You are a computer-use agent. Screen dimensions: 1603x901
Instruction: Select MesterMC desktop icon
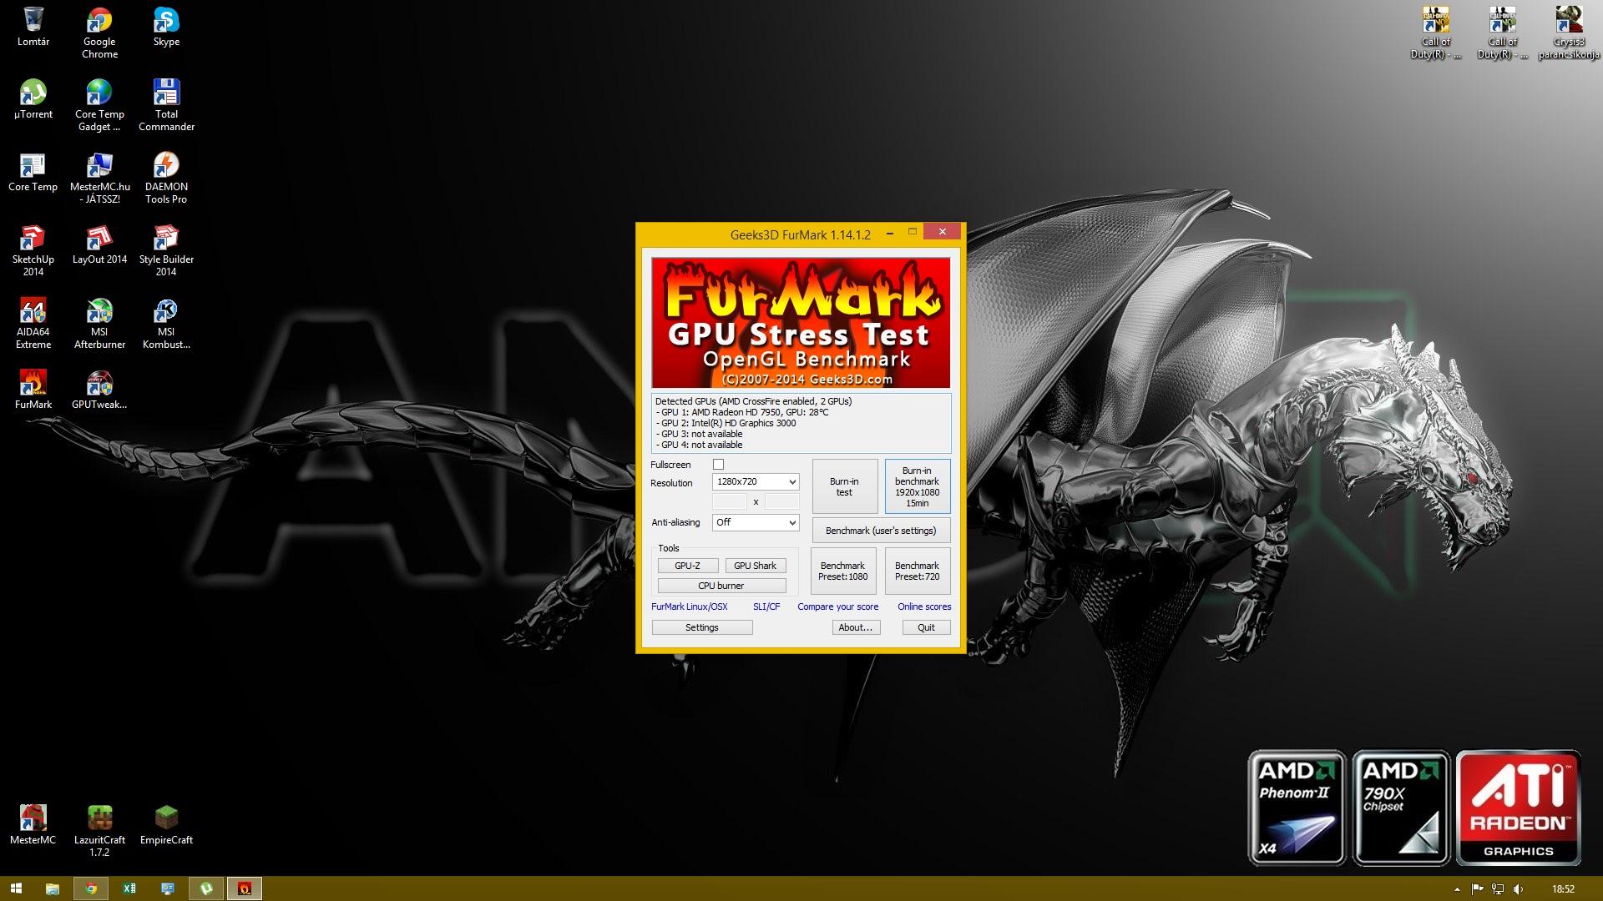point(33,825)
